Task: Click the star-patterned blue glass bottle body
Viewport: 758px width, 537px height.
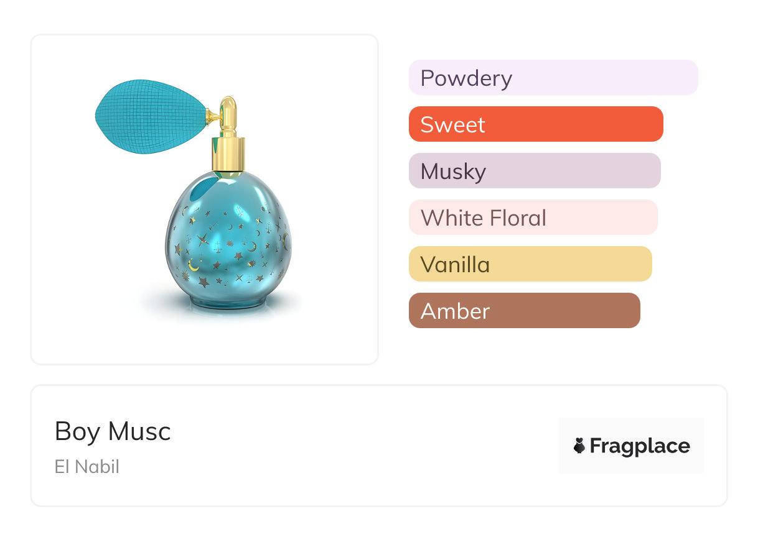Action: pyautogui.click(x=227, y=236)
